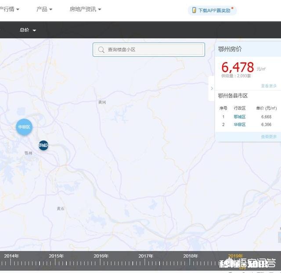Click the phone icon in the download APP button
Image resolution: width=281 pixels, height=273 pixels.
pos(194,10)
